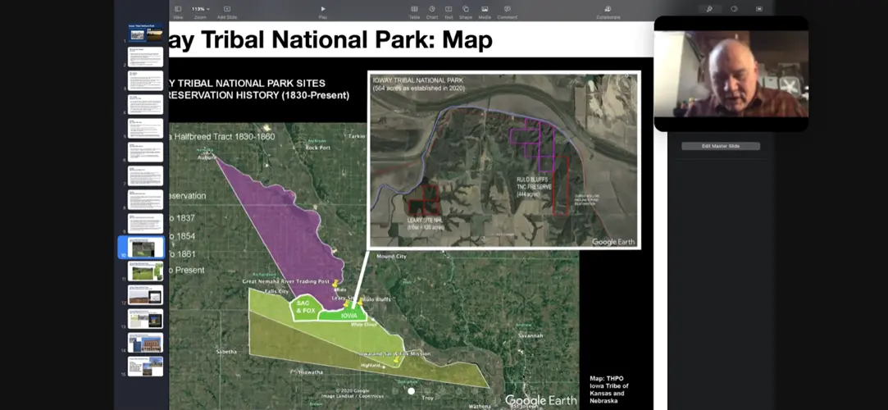Open the Format inspector paintbrush icon
Screen dimensions: 888x410
coord(708,8)
